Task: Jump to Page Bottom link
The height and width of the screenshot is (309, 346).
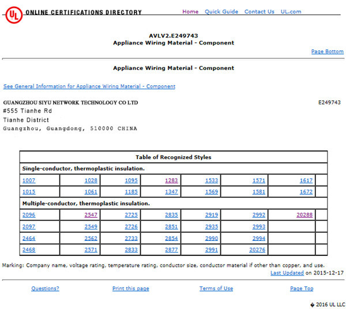Action: pos(327,51)
